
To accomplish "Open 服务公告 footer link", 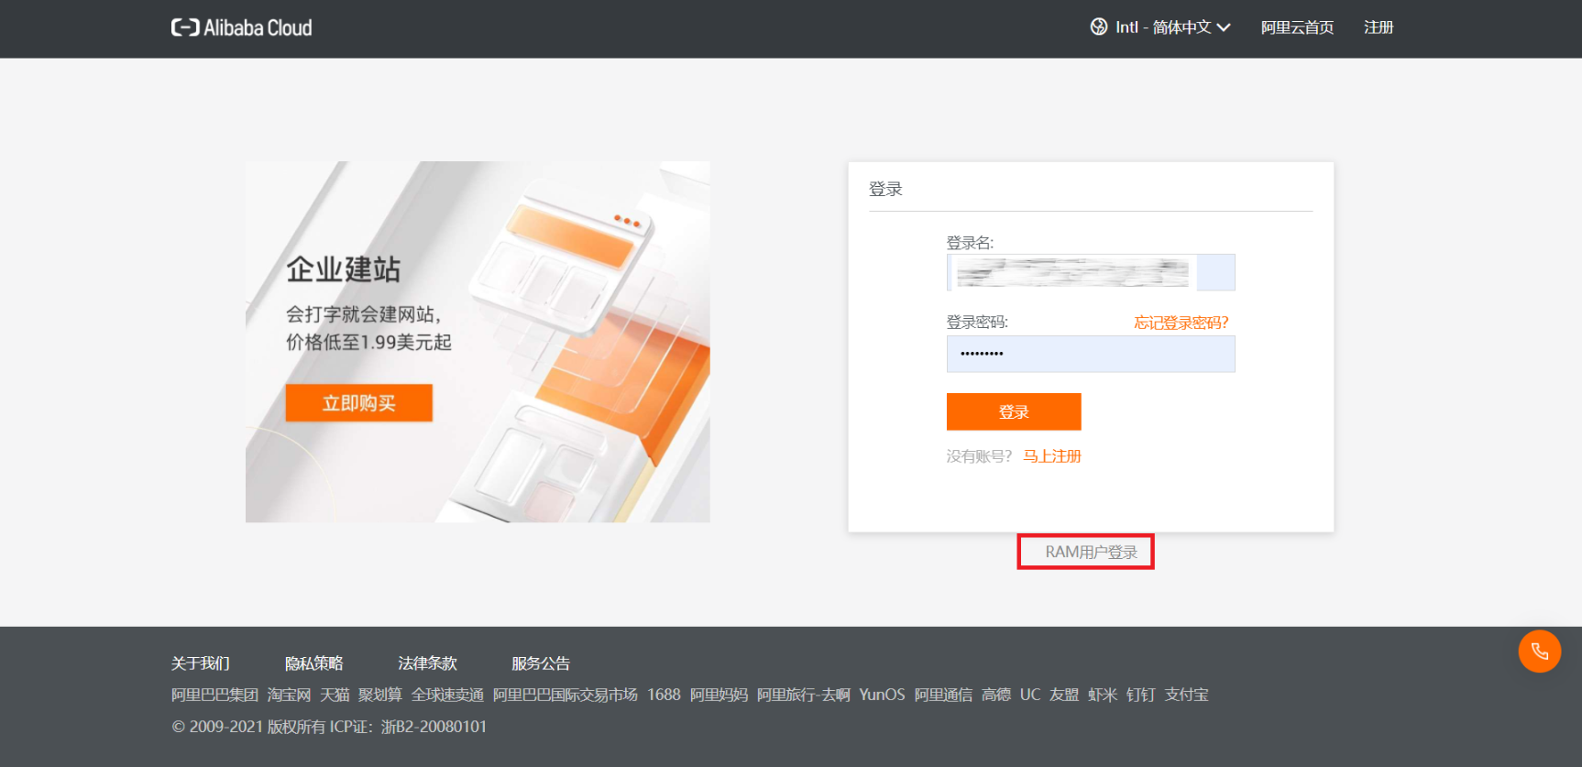I will [540, 663].
